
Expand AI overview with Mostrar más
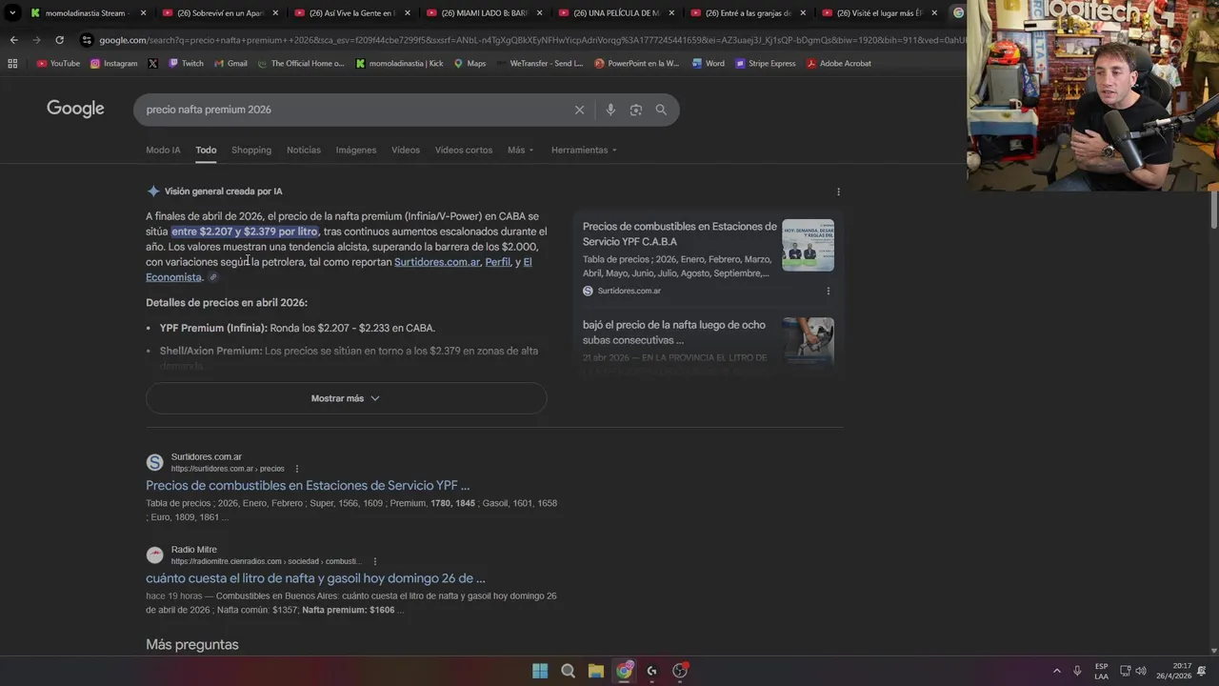coord(346,398)
